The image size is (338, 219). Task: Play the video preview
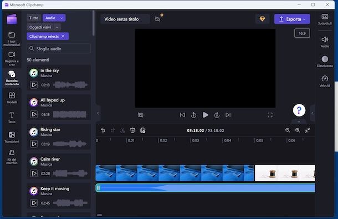point(206,115)
